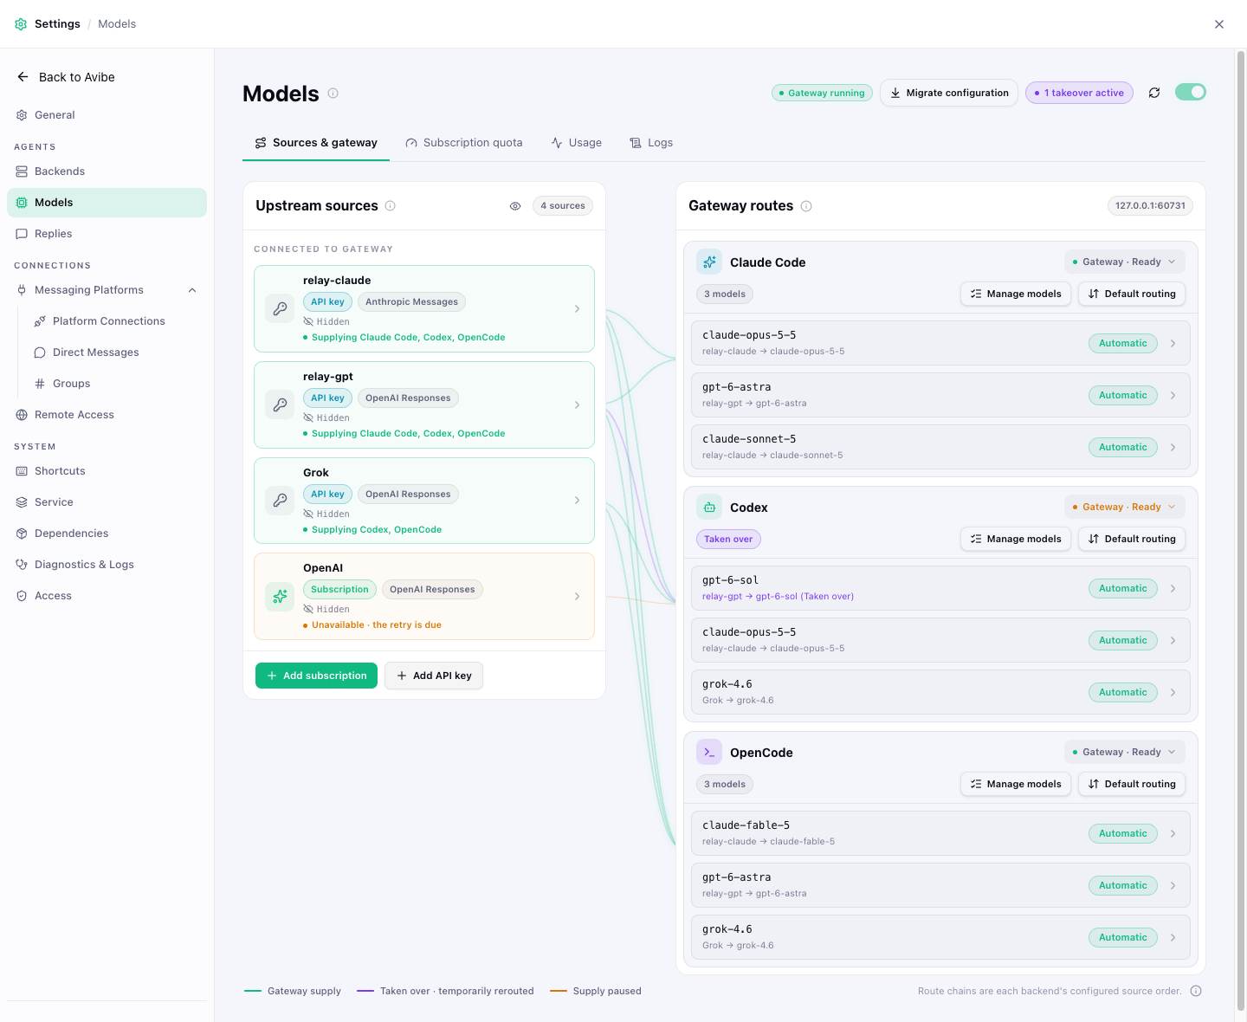Click info icon next to Gateway routes
Screen dimensions: 1247x1022
[806, 206]
